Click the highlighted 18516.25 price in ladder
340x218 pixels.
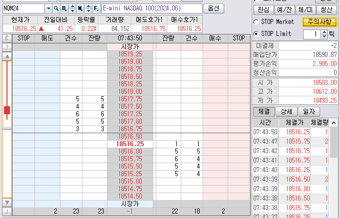[130, 144]
